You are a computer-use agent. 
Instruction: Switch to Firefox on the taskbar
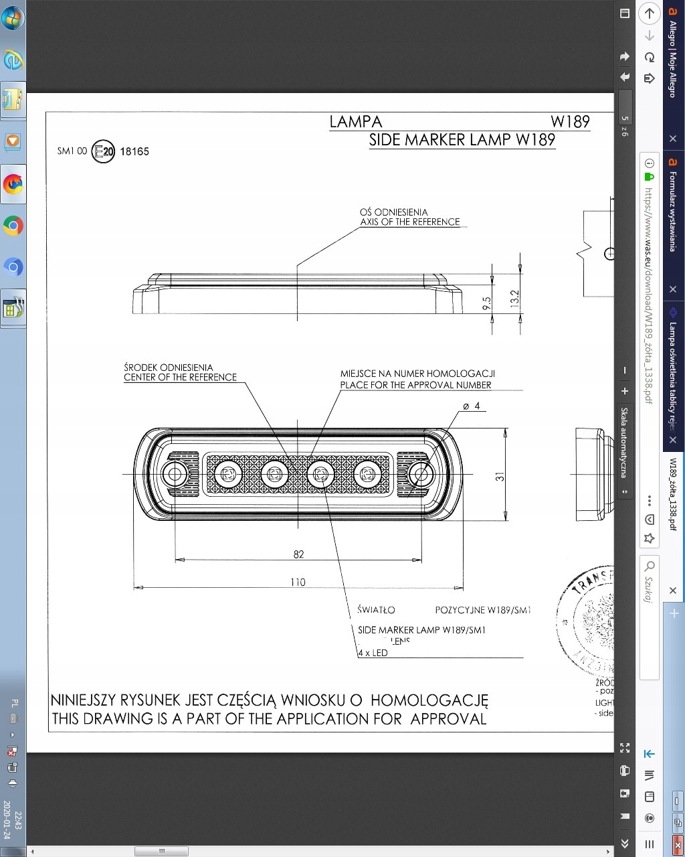click(13, 183)
